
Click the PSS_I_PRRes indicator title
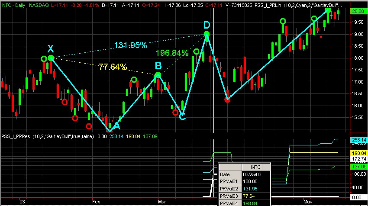[16, 136]
